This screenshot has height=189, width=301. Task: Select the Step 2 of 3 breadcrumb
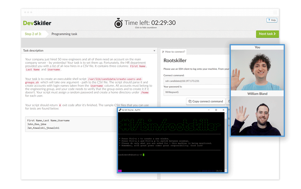tap(33, 34)
